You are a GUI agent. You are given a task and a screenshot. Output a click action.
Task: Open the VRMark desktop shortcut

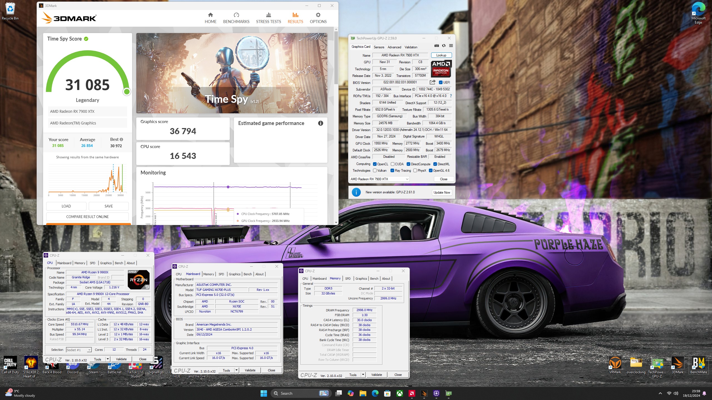[615, 365]
